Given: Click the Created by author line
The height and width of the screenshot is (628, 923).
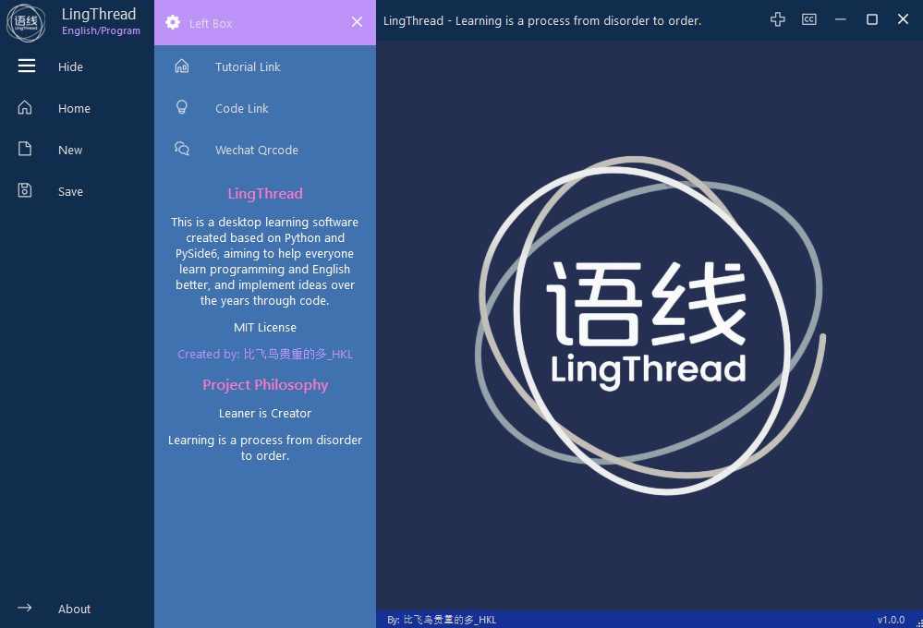Looking at the screenshot, I should tap(265, 355).
